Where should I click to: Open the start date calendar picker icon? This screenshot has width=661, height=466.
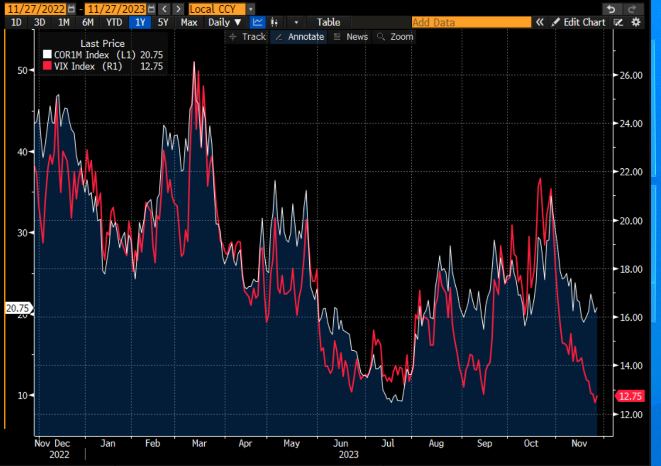[x=71, y=9]
